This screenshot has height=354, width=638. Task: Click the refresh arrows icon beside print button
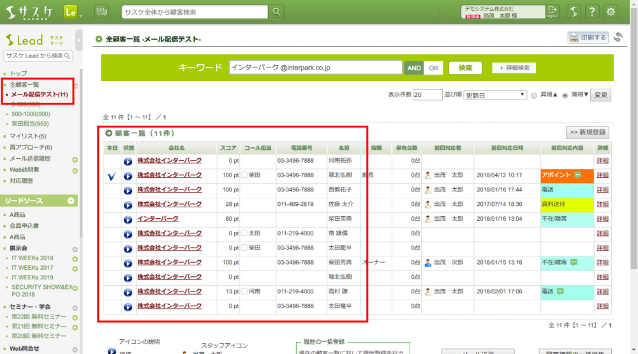[x=618, y=38]
